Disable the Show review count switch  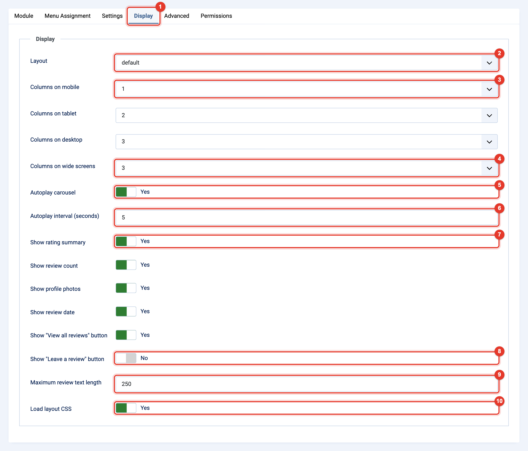click(x=126, y=265)
